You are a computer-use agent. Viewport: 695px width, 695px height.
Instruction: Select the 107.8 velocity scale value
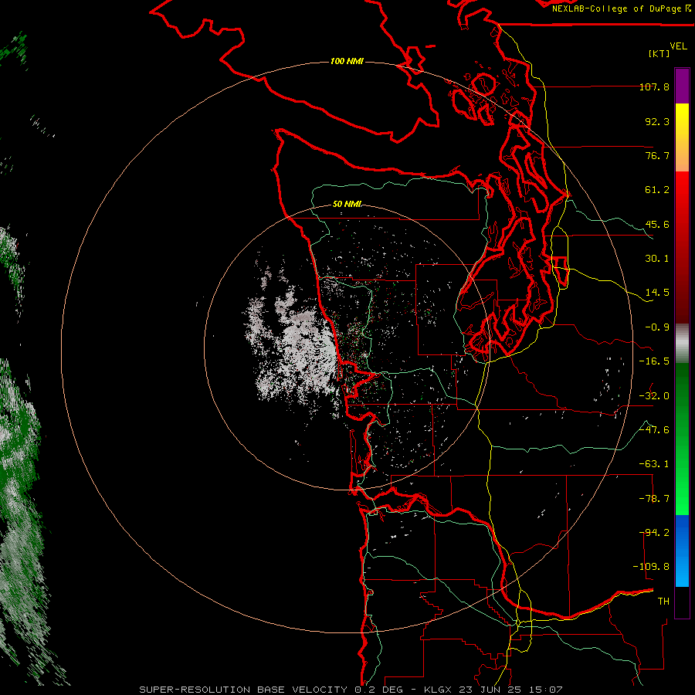click(x=654, y=86)
